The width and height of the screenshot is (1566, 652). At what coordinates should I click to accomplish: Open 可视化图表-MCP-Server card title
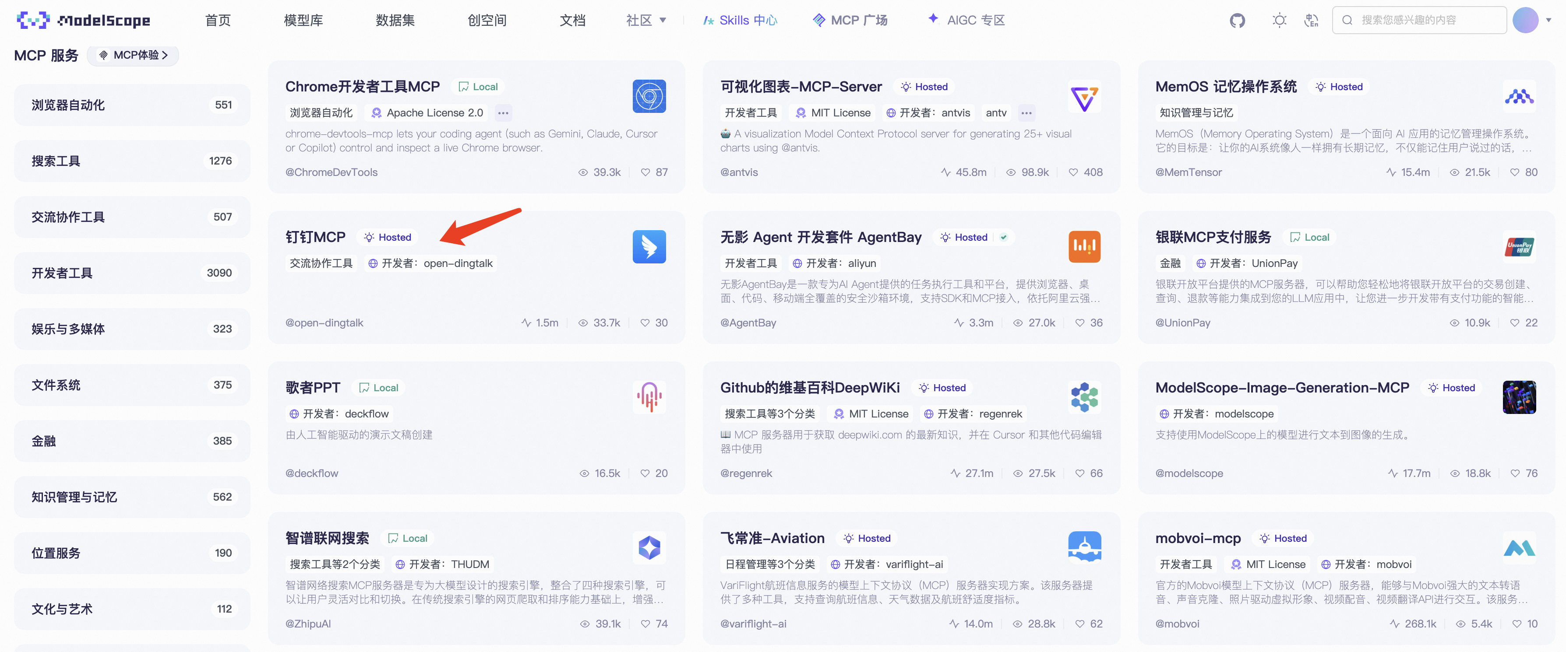(801, 87)
